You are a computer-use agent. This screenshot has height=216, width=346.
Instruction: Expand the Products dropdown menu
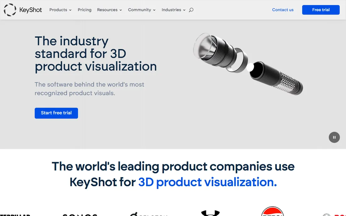tap(60, 10)
